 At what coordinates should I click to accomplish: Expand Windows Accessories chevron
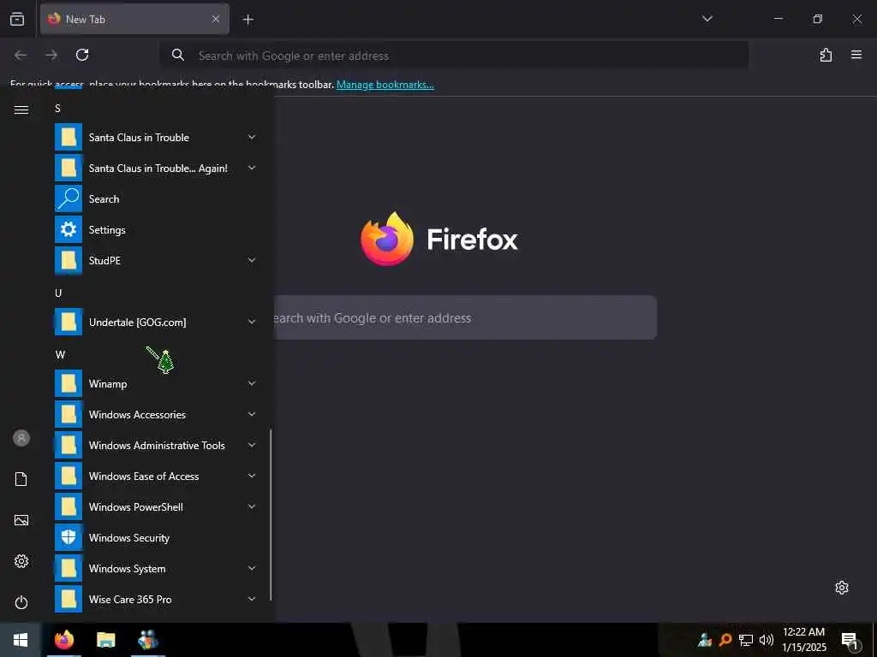(252, 414)
